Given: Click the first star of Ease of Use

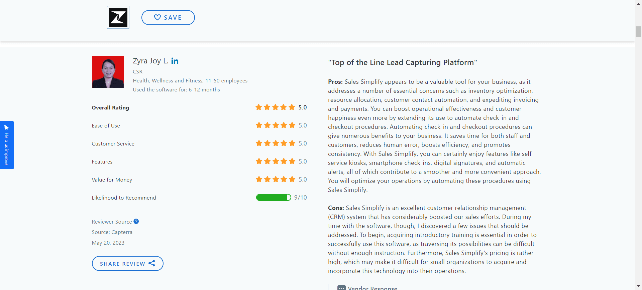Looking at the screenshot, I should tap(259, 125).
